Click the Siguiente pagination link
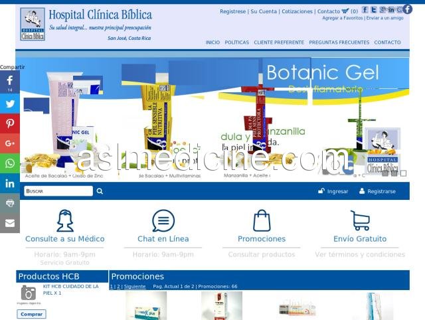 [135, 286]
